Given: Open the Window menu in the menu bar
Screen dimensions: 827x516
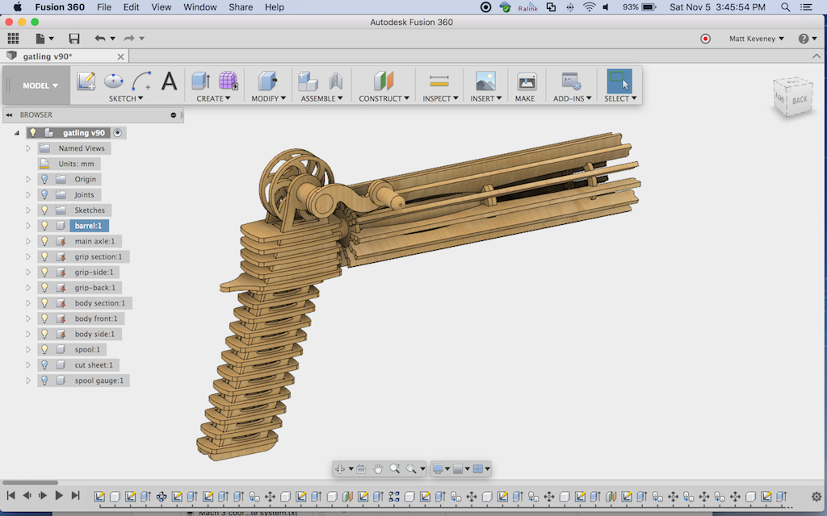Looking at the screenshot, I should coord(199,7).
